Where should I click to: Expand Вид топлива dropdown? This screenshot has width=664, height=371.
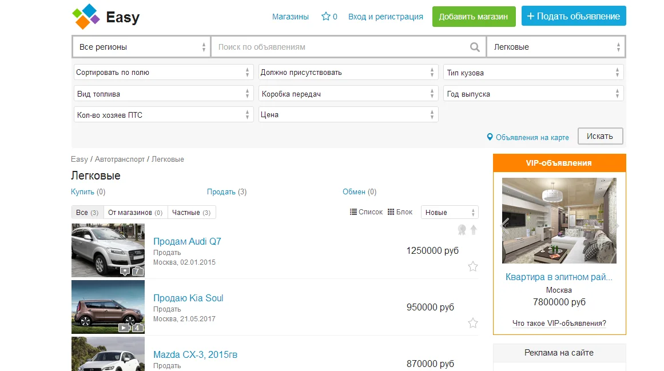coord(164,94)
